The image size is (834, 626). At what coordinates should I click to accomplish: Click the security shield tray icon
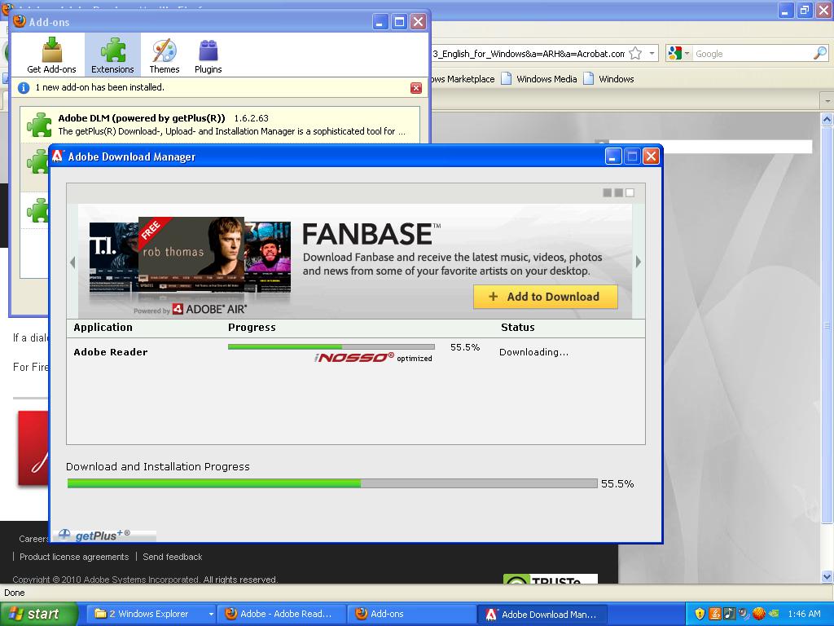pos(700,614)
